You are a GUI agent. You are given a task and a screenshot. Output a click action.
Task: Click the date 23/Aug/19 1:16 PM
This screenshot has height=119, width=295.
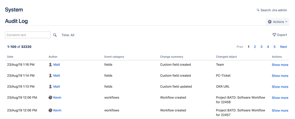21,65
